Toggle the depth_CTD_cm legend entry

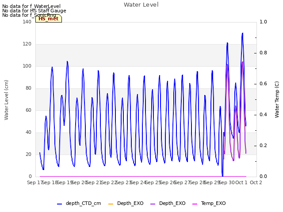coord(79,203)
